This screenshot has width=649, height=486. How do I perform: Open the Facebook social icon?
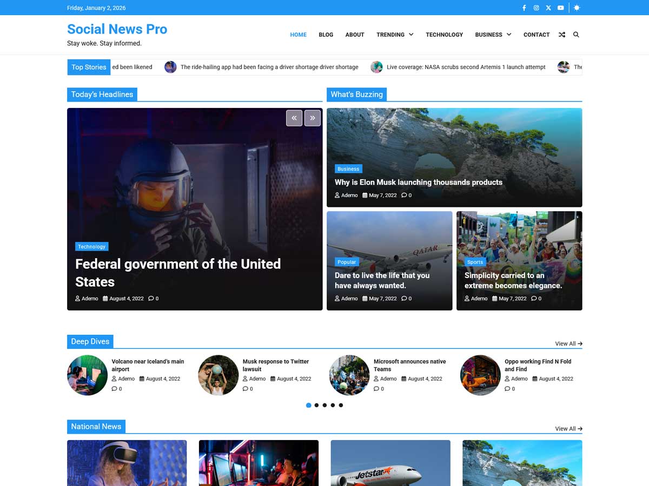[x=524, y=8]
